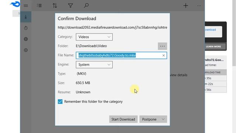Select the Downloads arrow sidebar icon

tap(26, 17)
